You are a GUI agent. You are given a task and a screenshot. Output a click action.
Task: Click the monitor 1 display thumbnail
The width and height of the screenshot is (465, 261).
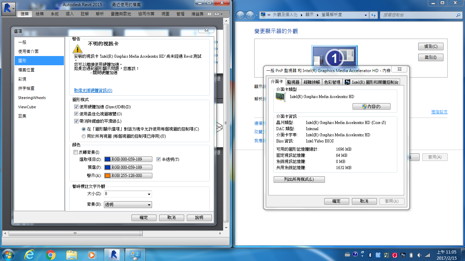pyautogui.click(x=334, y=57)
